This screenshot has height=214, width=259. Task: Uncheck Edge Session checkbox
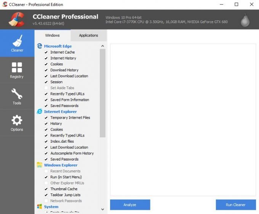46,82
